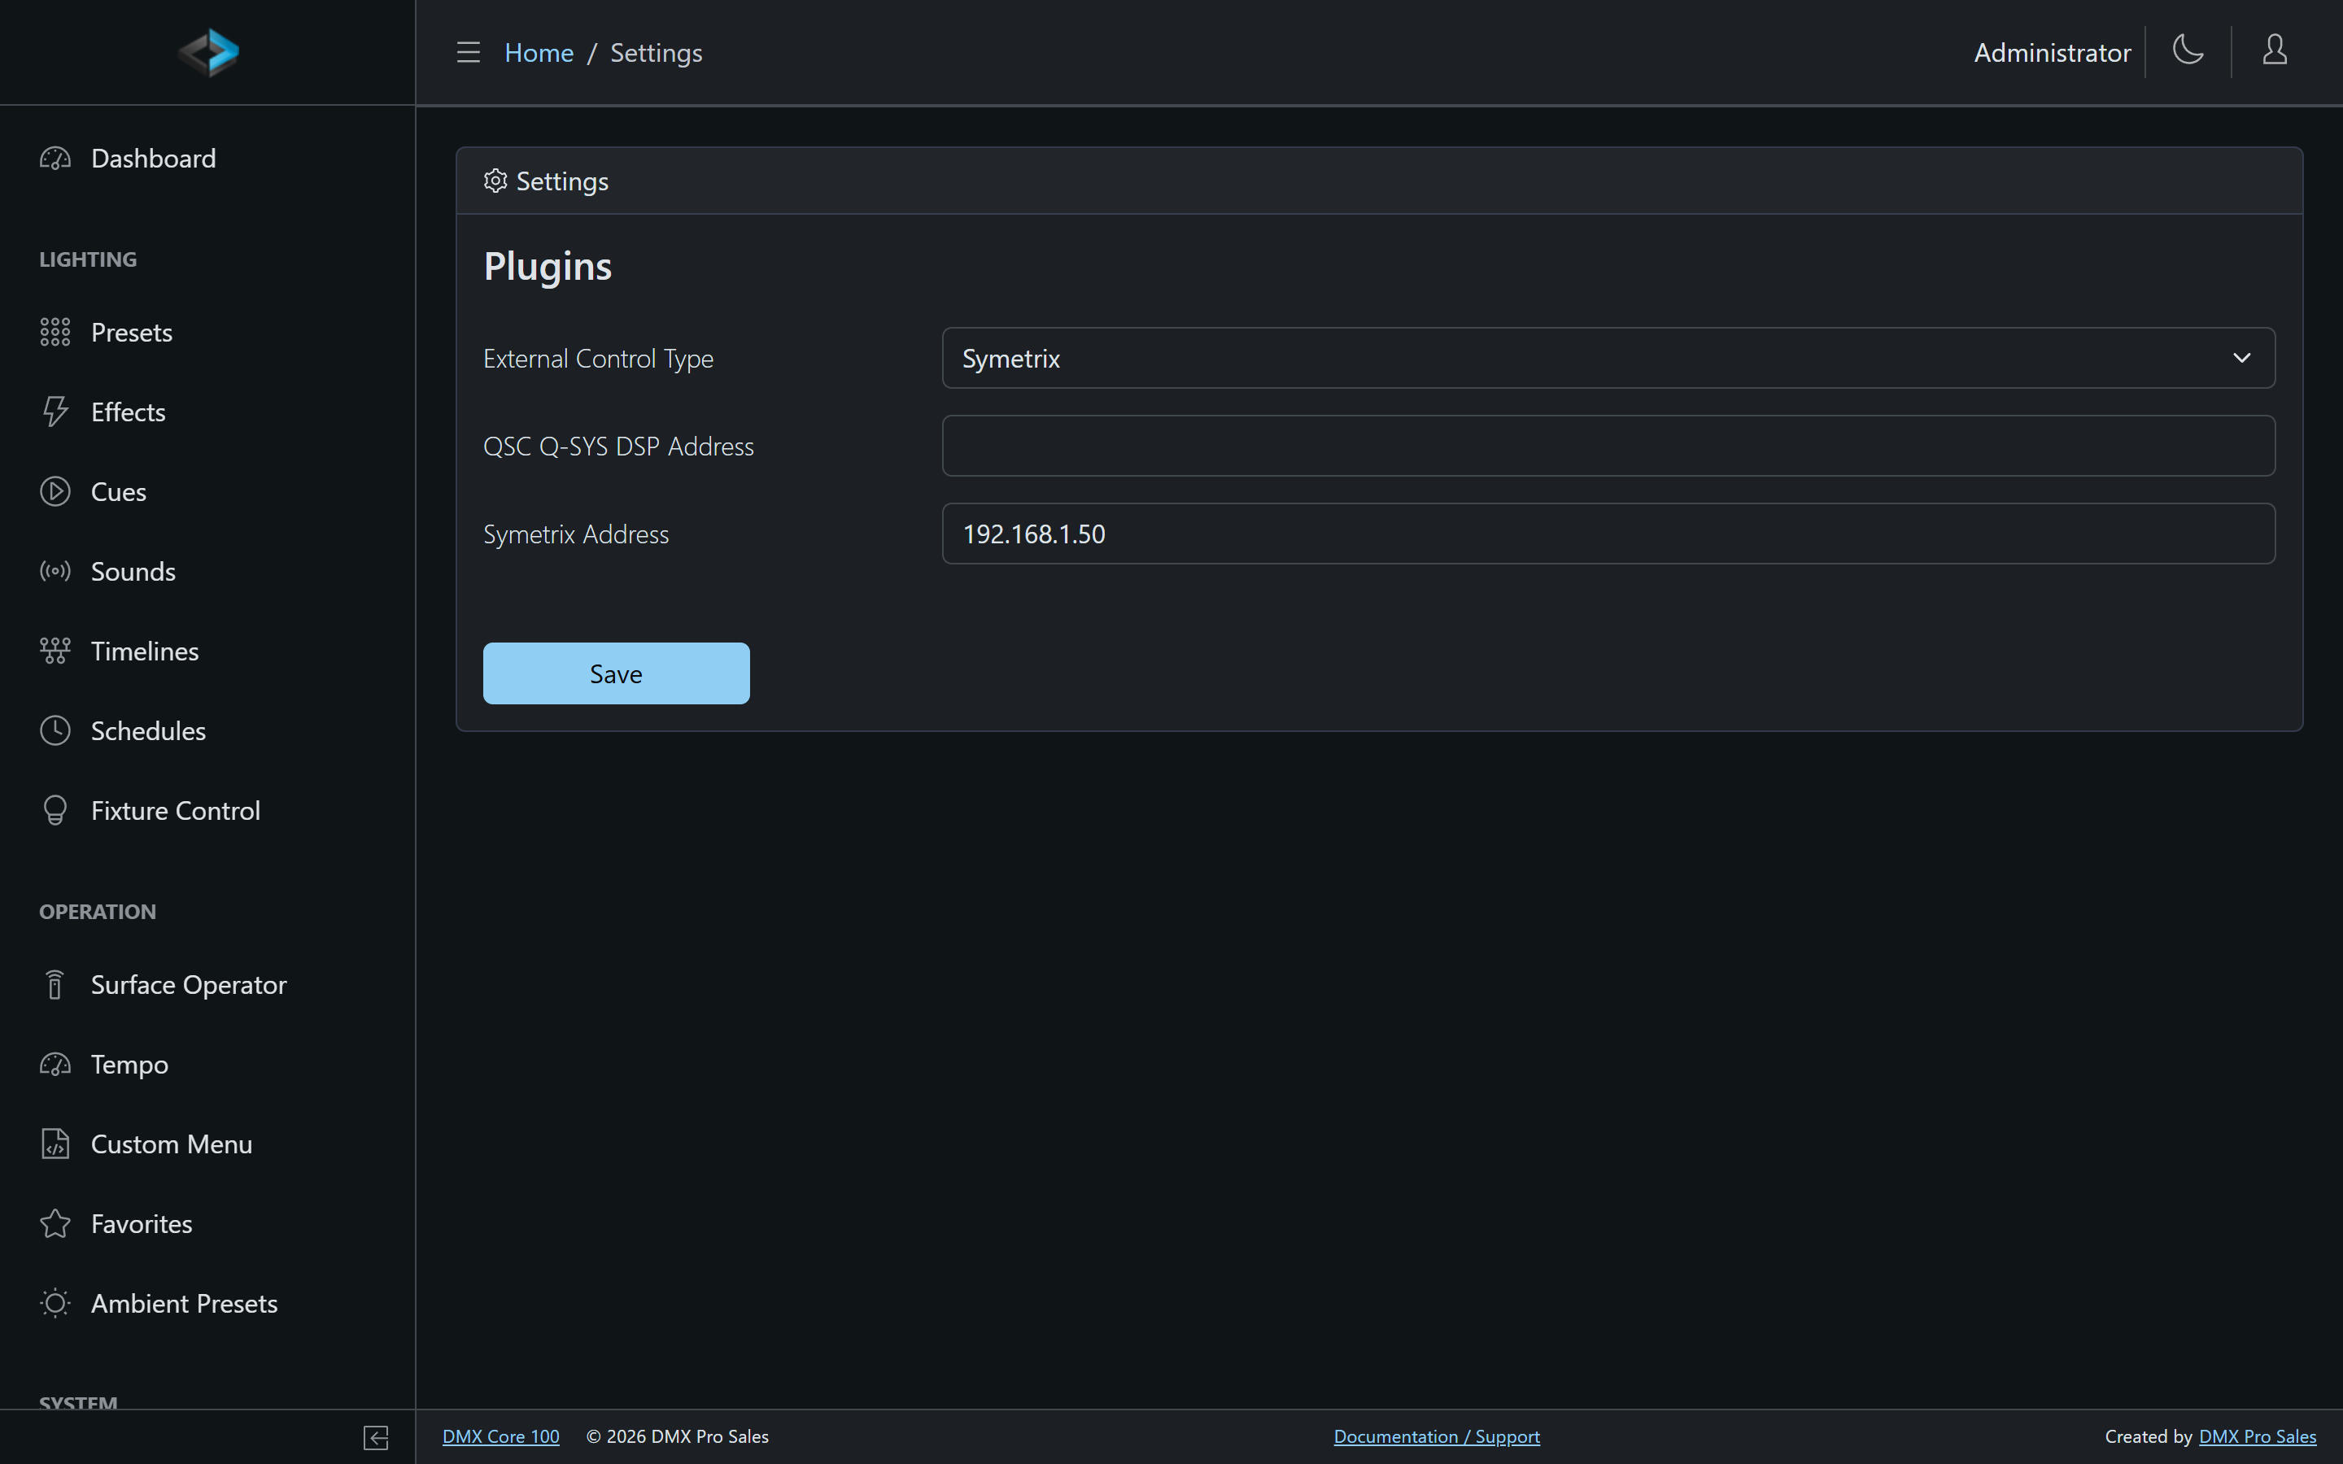Toggle the hamburger sidebar menu icon
2343x1464 pixels.
click(469, 52)
